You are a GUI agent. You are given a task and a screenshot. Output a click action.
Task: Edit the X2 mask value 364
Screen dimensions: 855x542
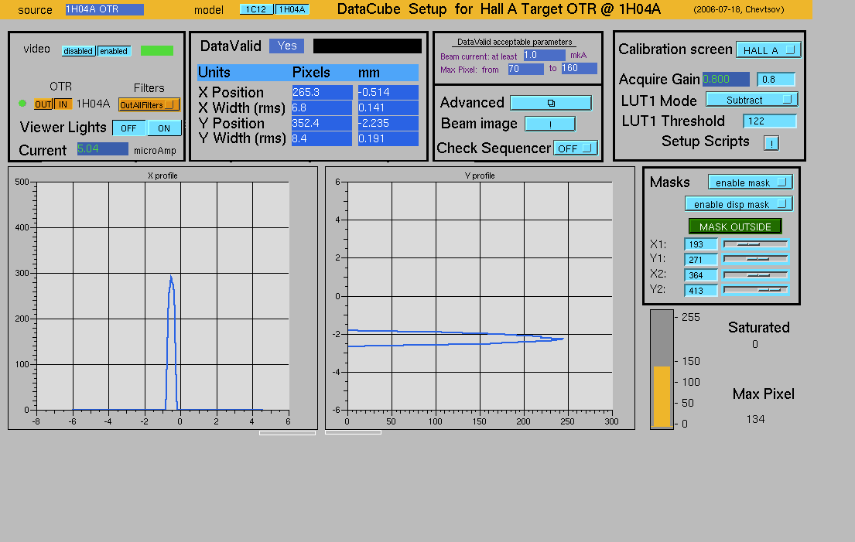pos(701,275)
